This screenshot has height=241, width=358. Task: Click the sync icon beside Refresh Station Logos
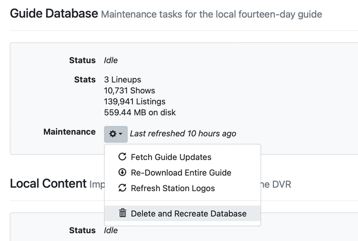click(x=122, y=188)
